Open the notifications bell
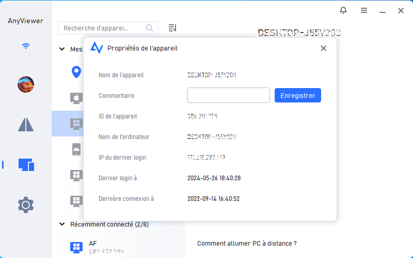This screenshot has height=258, width=413. coord(343,10)
